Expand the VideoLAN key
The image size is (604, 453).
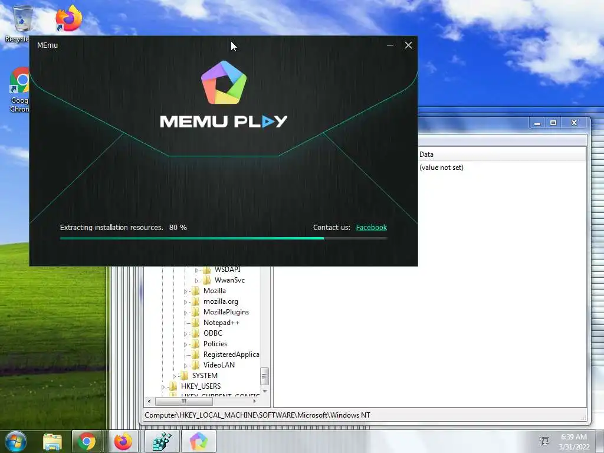pos(185,366)
